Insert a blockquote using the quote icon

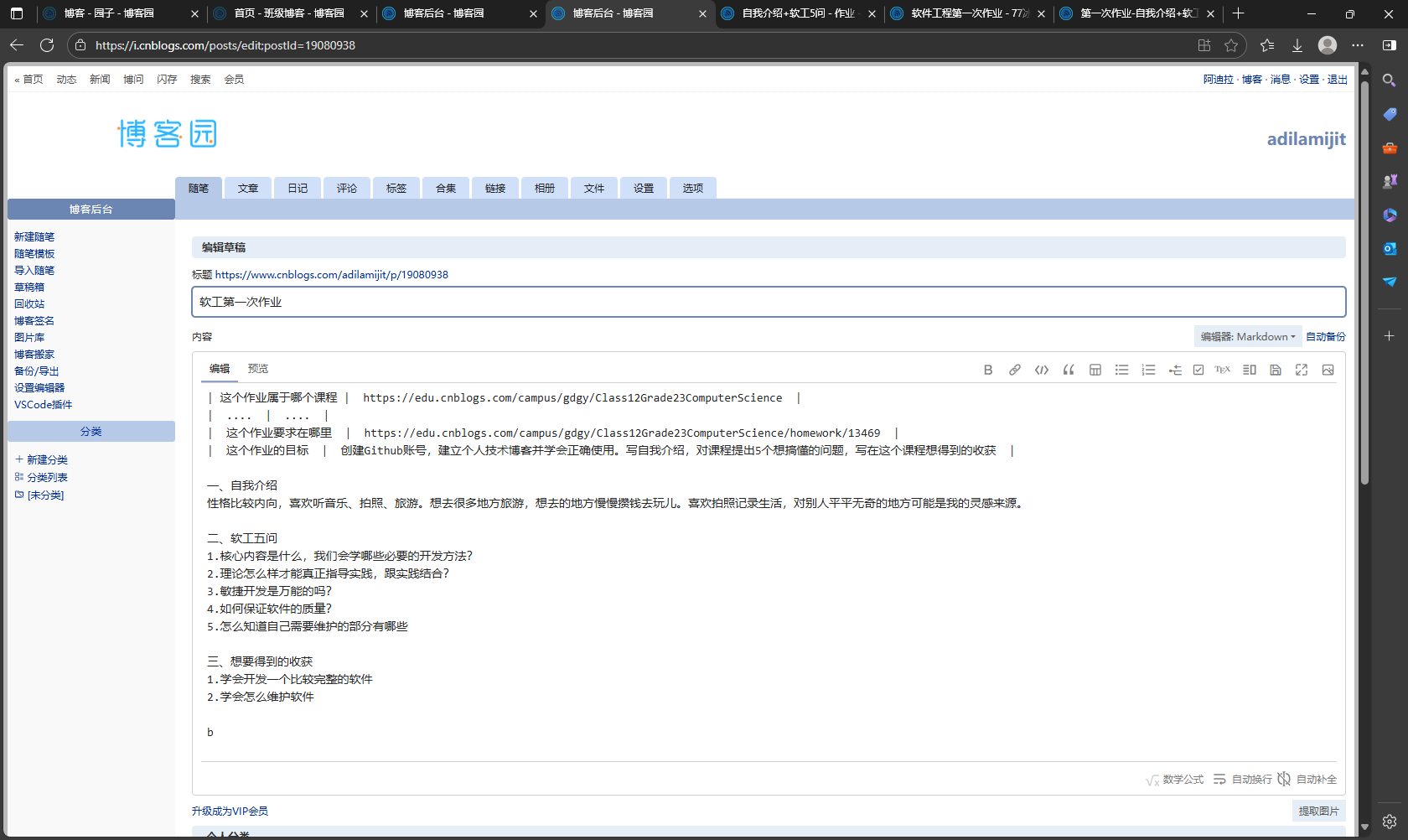pyautogui.click(x=1069, y=369)
